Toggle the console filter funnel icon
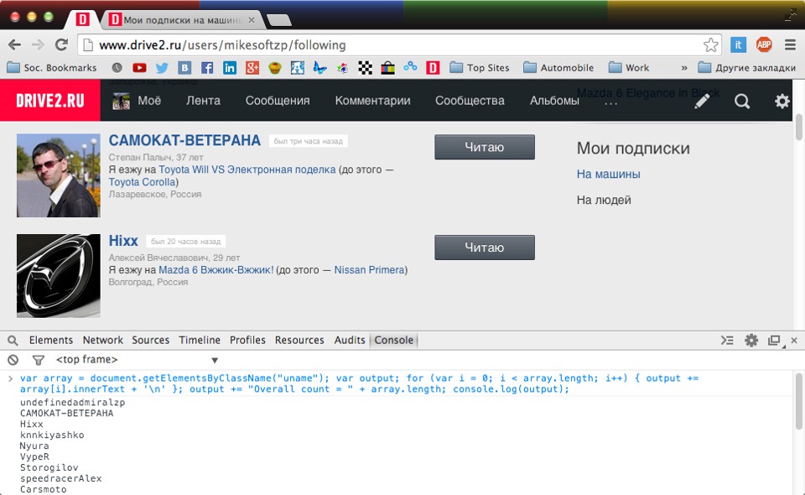 click(38, 360)
